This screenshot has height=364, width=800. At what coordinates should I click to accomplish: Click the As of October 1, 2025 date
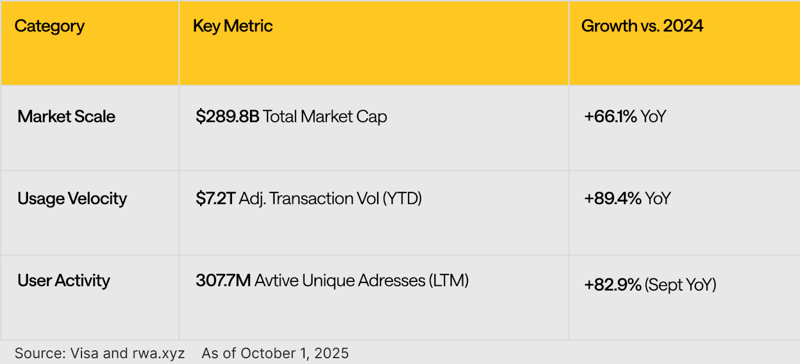click(x=275, y=353)
